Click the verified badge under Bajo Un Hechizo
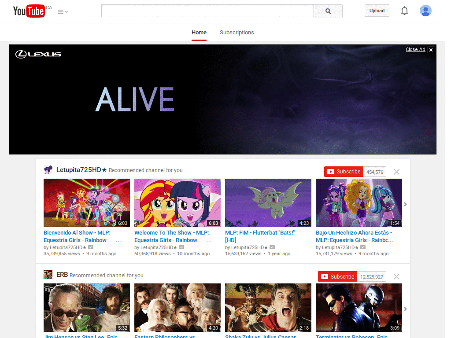Image resolution: width=451 pixels, height=338 pixels. tap(363, 247)
